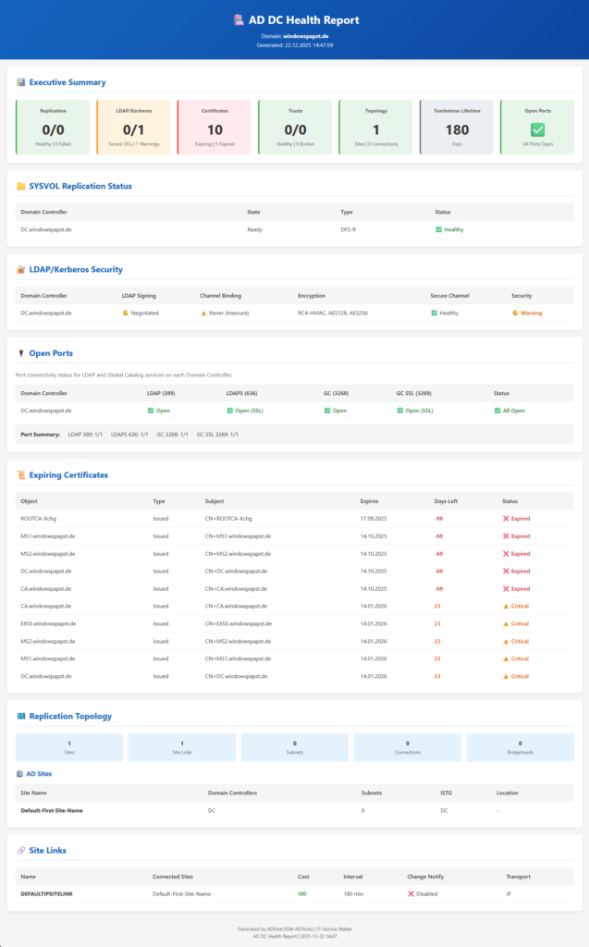The image size is (589, 947).
Task: Click the icon beside the AD Sites subheading
Action: click(x=20, y=773)
